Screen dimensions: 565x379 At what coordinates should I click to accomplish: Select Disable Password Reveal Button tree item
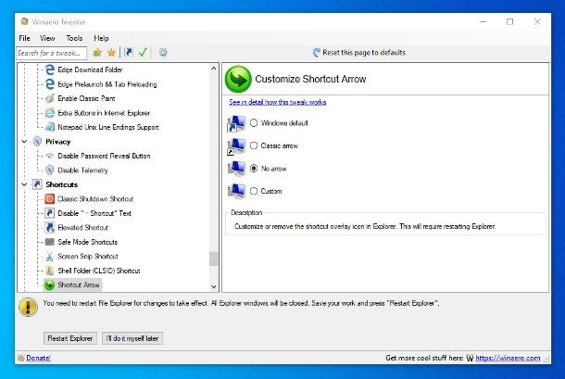click(x=104, y=156)
